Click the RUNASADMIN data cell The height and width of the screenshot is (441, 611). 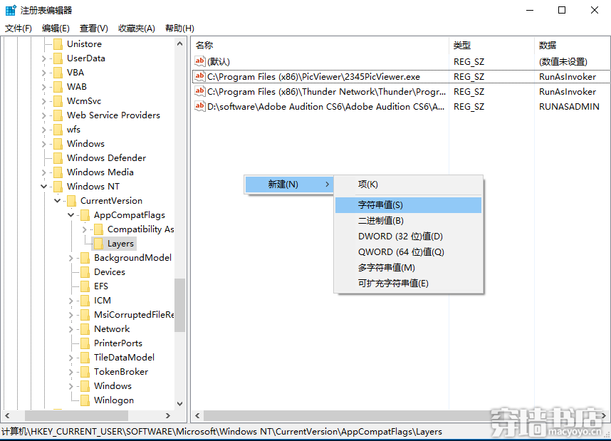[x=569, y=106]
